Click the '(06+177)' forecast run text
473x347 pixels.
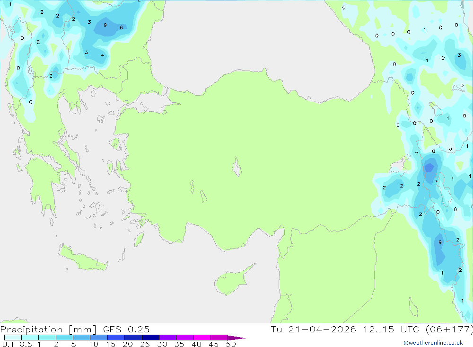449,329
